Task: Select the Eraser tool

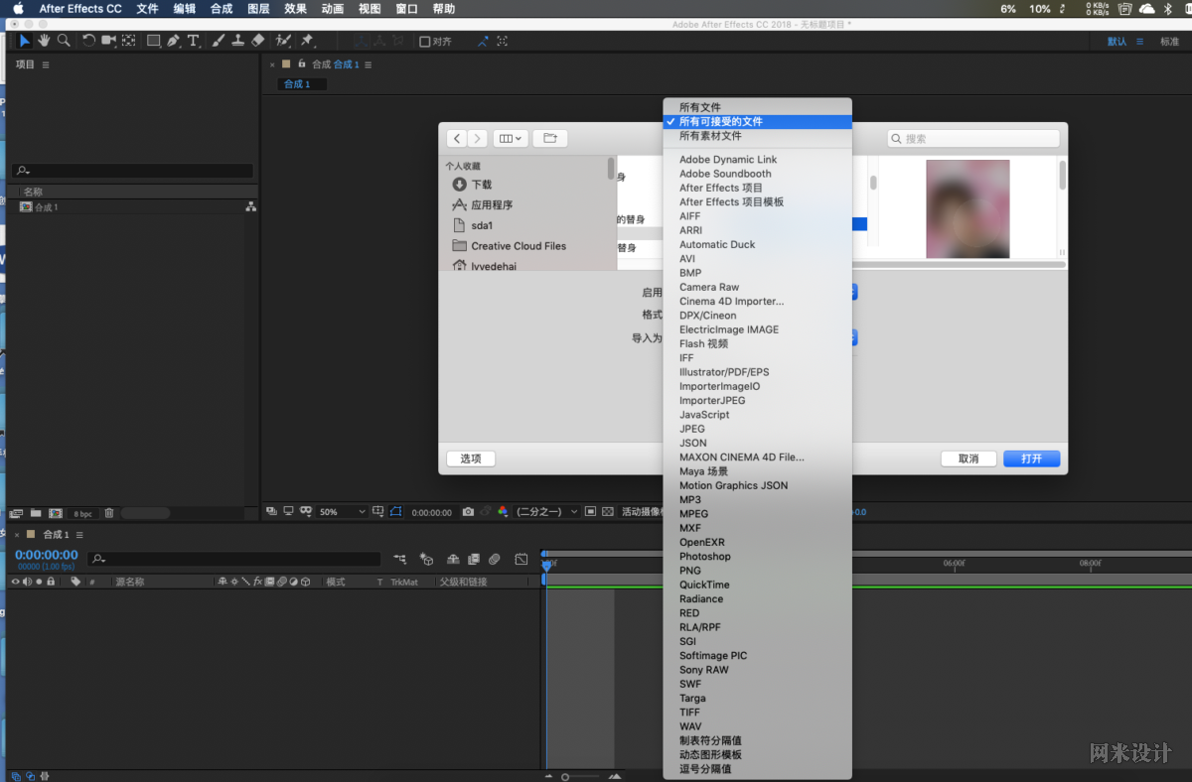Action: pyautogui.click(x=258, y=41)
